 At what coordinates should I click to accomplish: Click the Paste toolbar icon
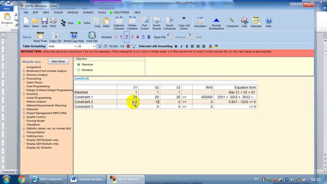(106, 22)
